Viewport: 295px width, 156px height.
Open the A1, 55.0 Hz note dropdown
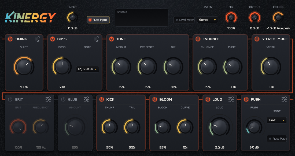pyautogui.click(x=87, y=69)
